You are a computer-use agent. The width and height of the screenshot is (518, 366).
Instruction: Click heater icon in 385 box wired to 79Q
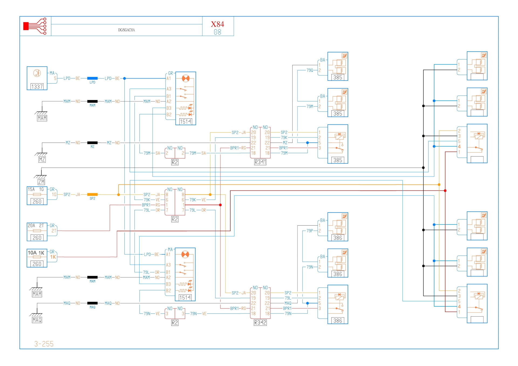pos(345,56)
